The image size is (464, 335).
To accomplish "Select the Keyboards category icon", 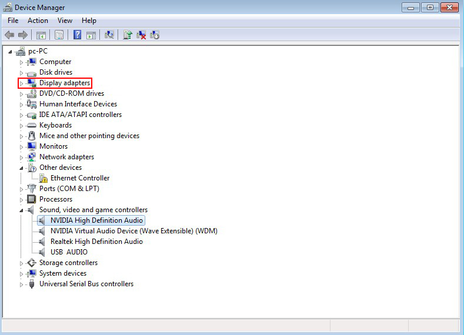I will (x=31, y=125).
